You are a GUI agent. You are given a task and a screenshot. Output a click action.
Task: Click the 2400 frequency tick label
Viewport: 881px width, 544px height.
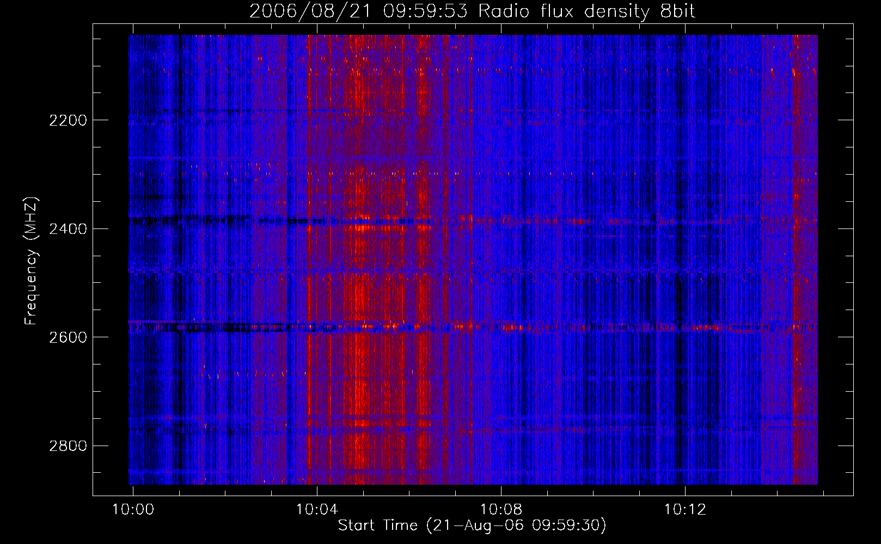(x=68, y=229)
